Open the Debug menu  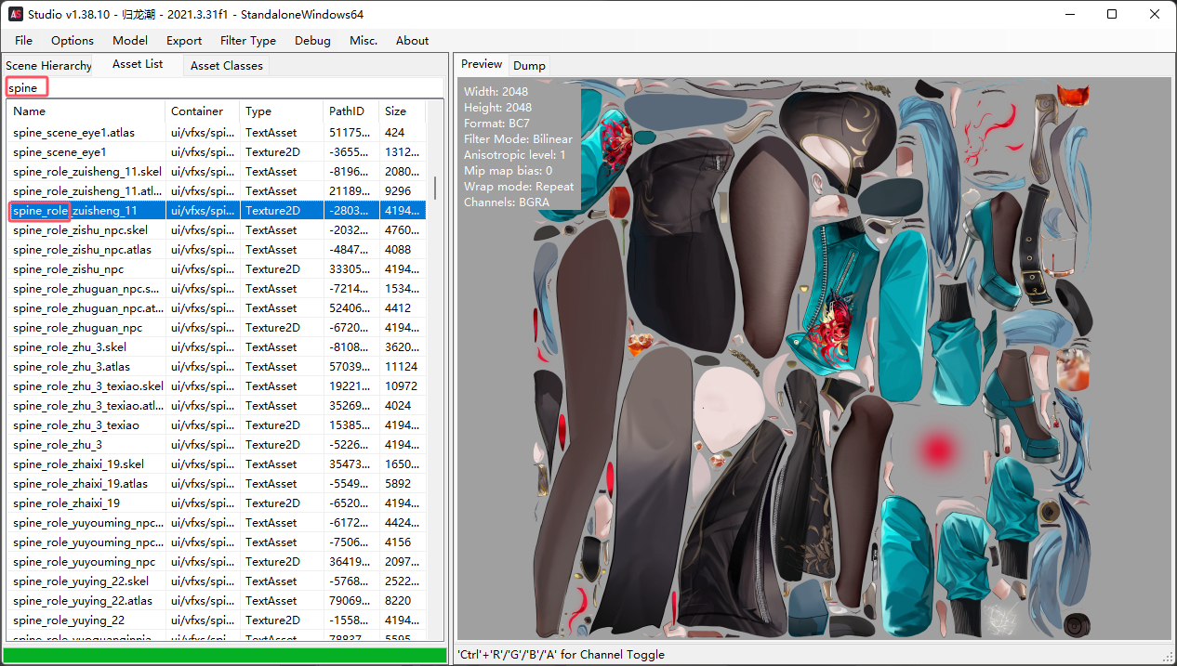pyautogui.click(x=312, y=40)
